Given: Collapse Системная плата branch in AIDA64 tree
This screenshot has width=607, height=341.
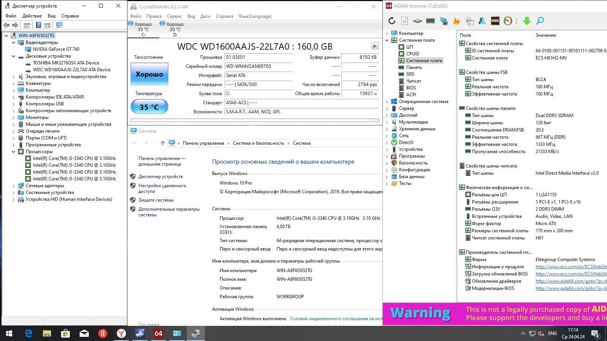Looking at the screenshot, I should pos(387,40).
